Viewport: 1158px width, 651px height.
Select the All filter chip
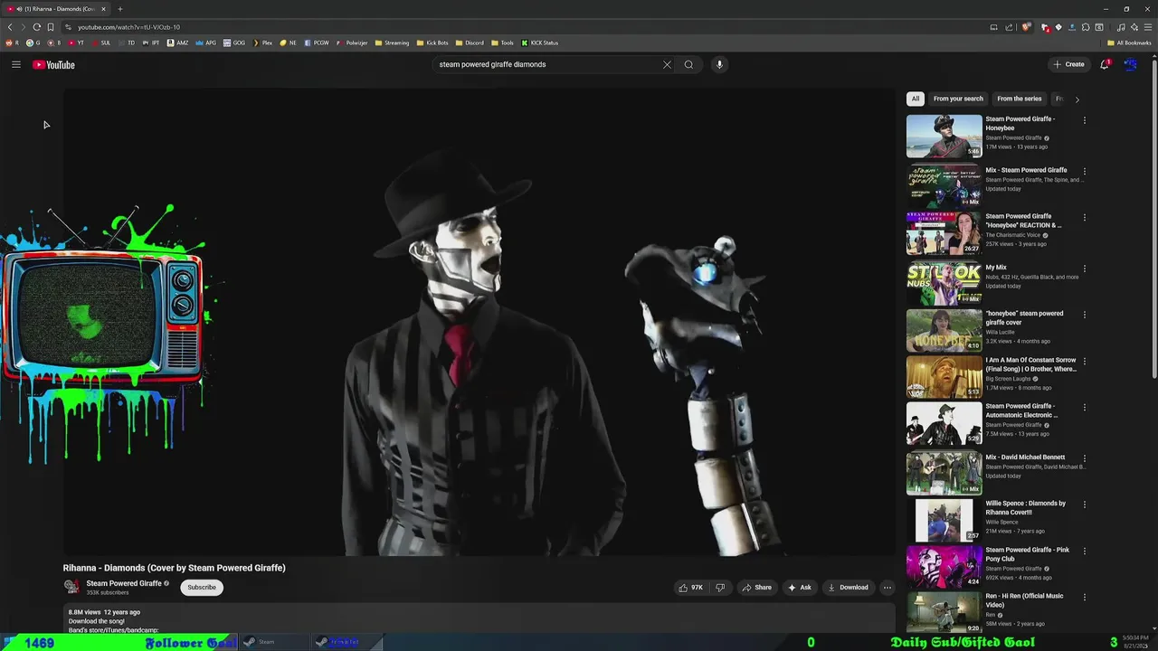[x=916, y=99]
